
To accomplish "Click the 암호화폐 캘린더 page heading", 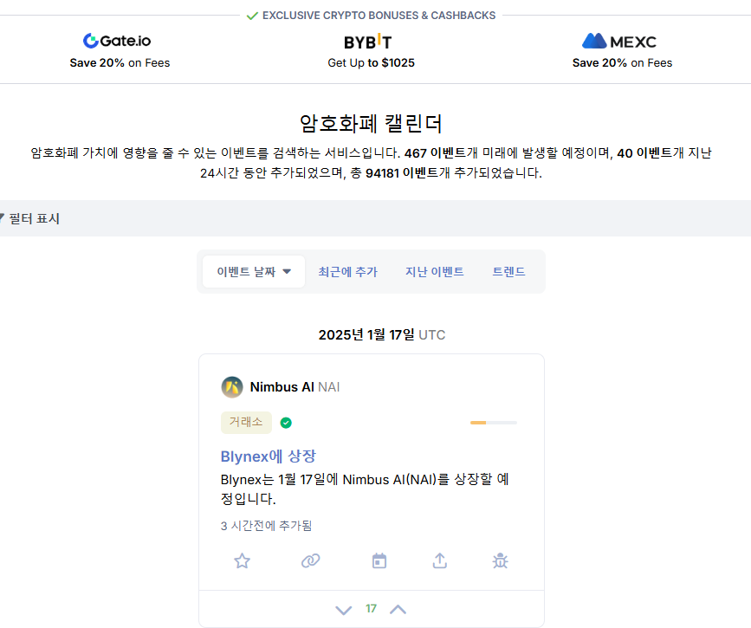I will (x=371, y=124).
